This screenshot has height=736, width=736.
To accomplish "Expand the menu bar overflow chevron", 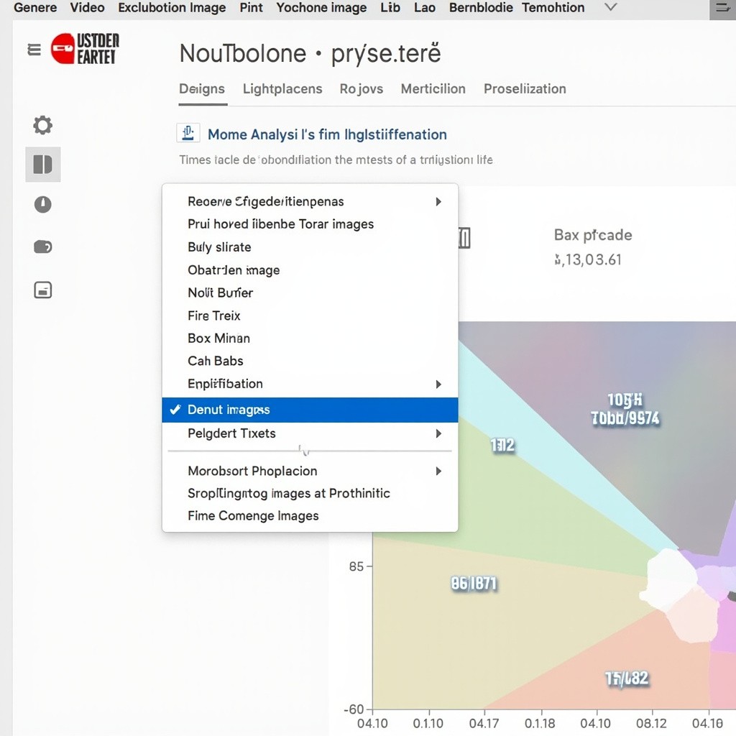I will 610,8.
